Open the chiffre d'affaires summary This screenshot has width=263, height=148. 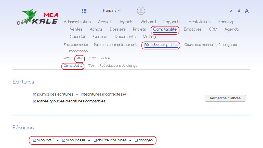[x=112, y=140]
